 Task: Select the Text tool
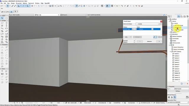coord(2,50)
